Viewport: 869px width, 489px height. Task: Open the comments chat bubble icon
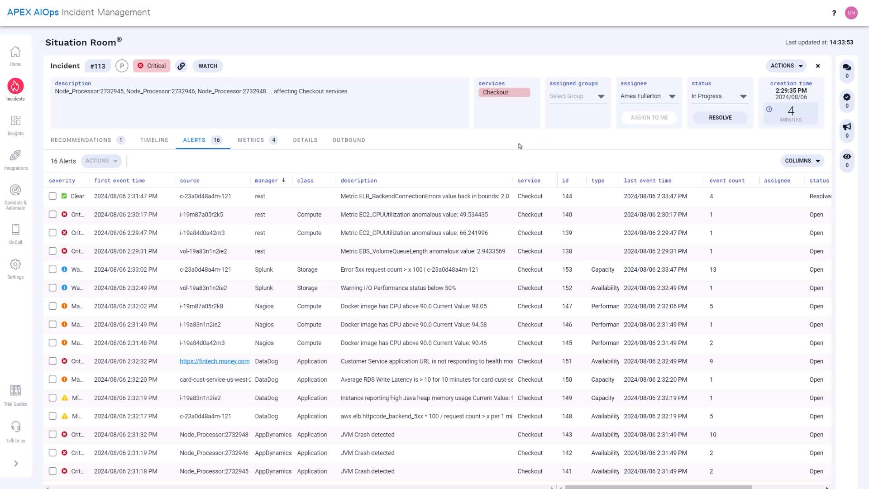coord(847,67)
